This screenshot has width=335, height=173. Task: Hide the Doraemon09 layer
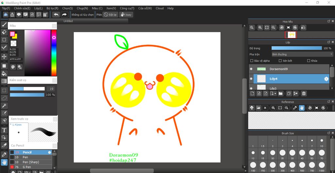[251, 69]
